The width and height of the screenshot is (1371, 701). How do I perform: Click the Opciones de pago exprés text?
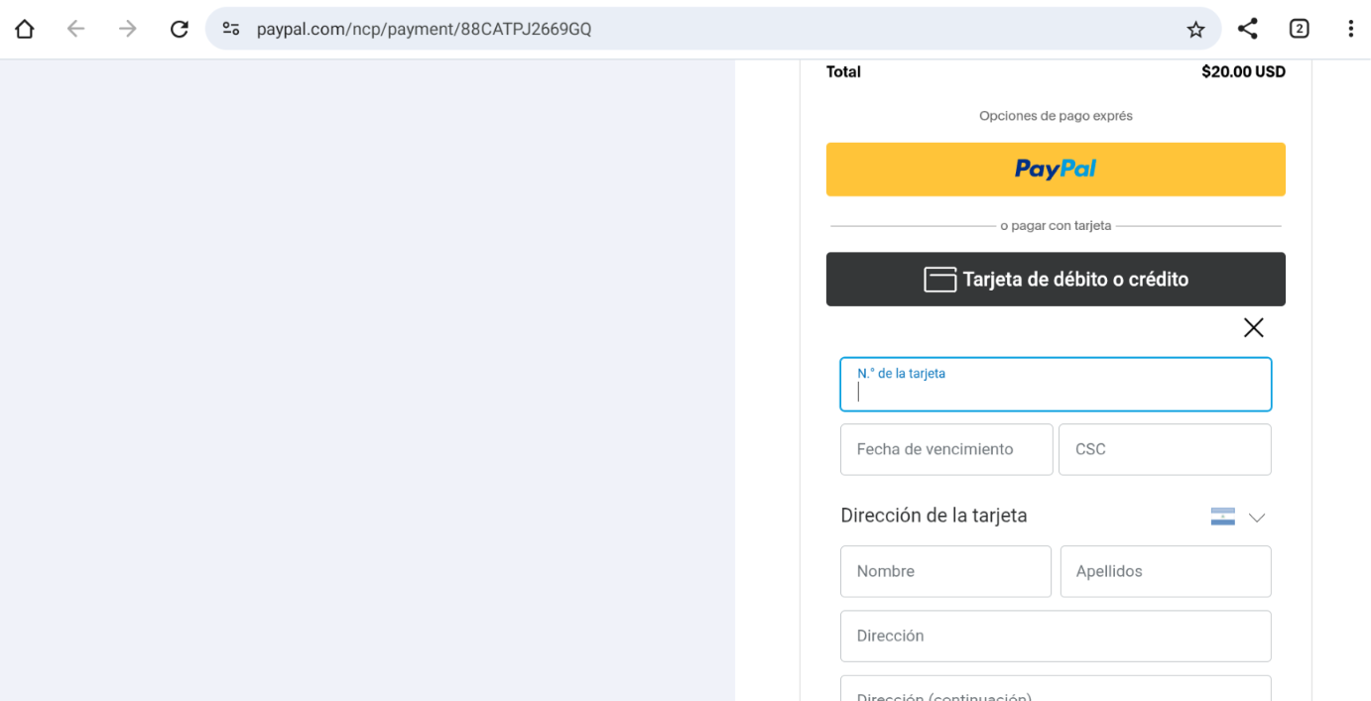click(1056, 116)
